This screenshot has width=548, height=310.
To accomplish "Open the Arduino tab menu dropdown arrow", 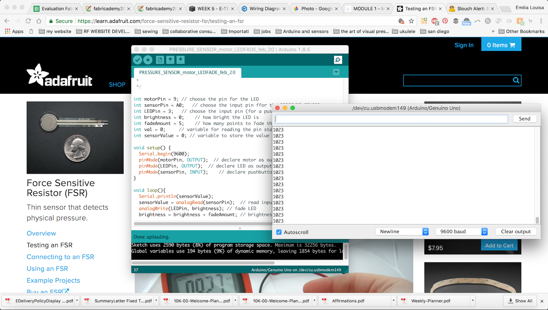I will click(336, 72).
